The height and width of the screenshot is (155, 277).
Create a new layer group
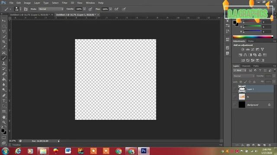[259, 145]
